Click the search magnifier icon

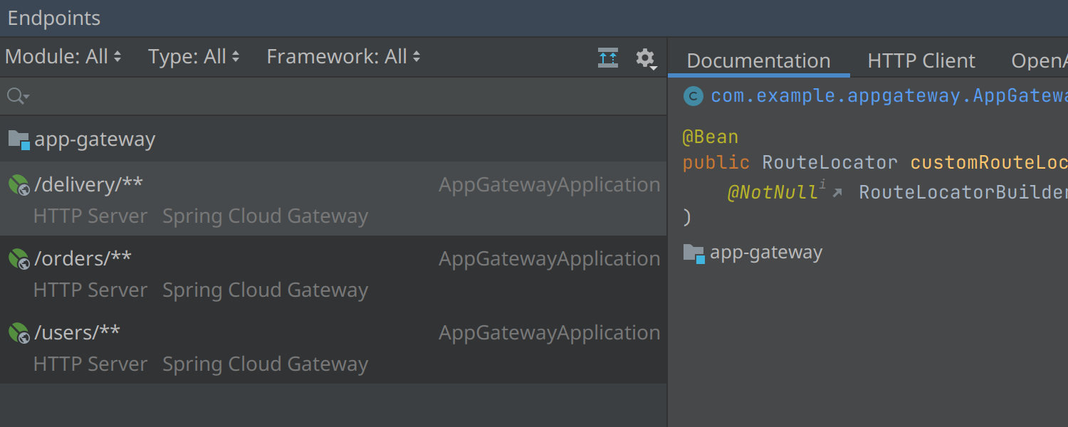click(x=17, y=96)
